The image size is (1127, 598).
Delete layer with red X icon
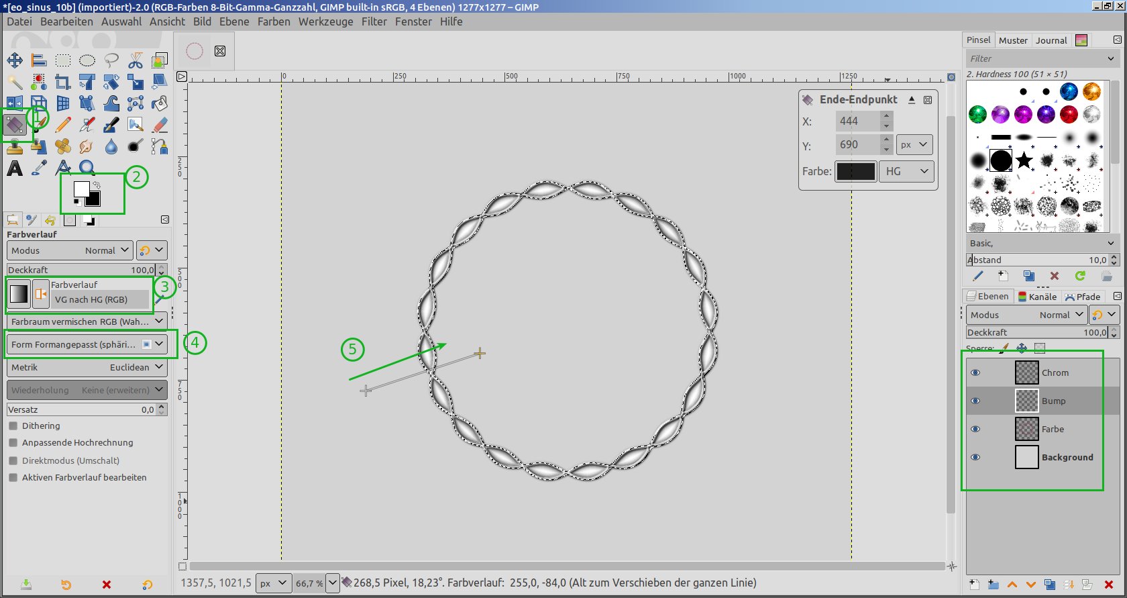[x=1109, y=585]
